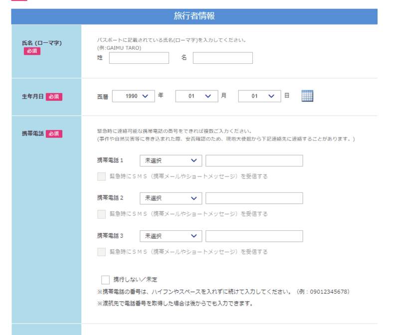Click the phone number field for 携帯電話３

254,236
